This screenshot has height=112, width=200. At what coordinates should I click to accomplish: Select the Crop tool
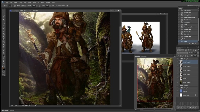4,23
